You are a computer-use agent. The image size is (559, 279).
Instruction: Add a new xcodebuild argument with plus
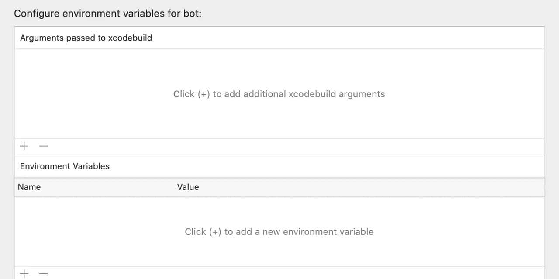click(24, 146)
